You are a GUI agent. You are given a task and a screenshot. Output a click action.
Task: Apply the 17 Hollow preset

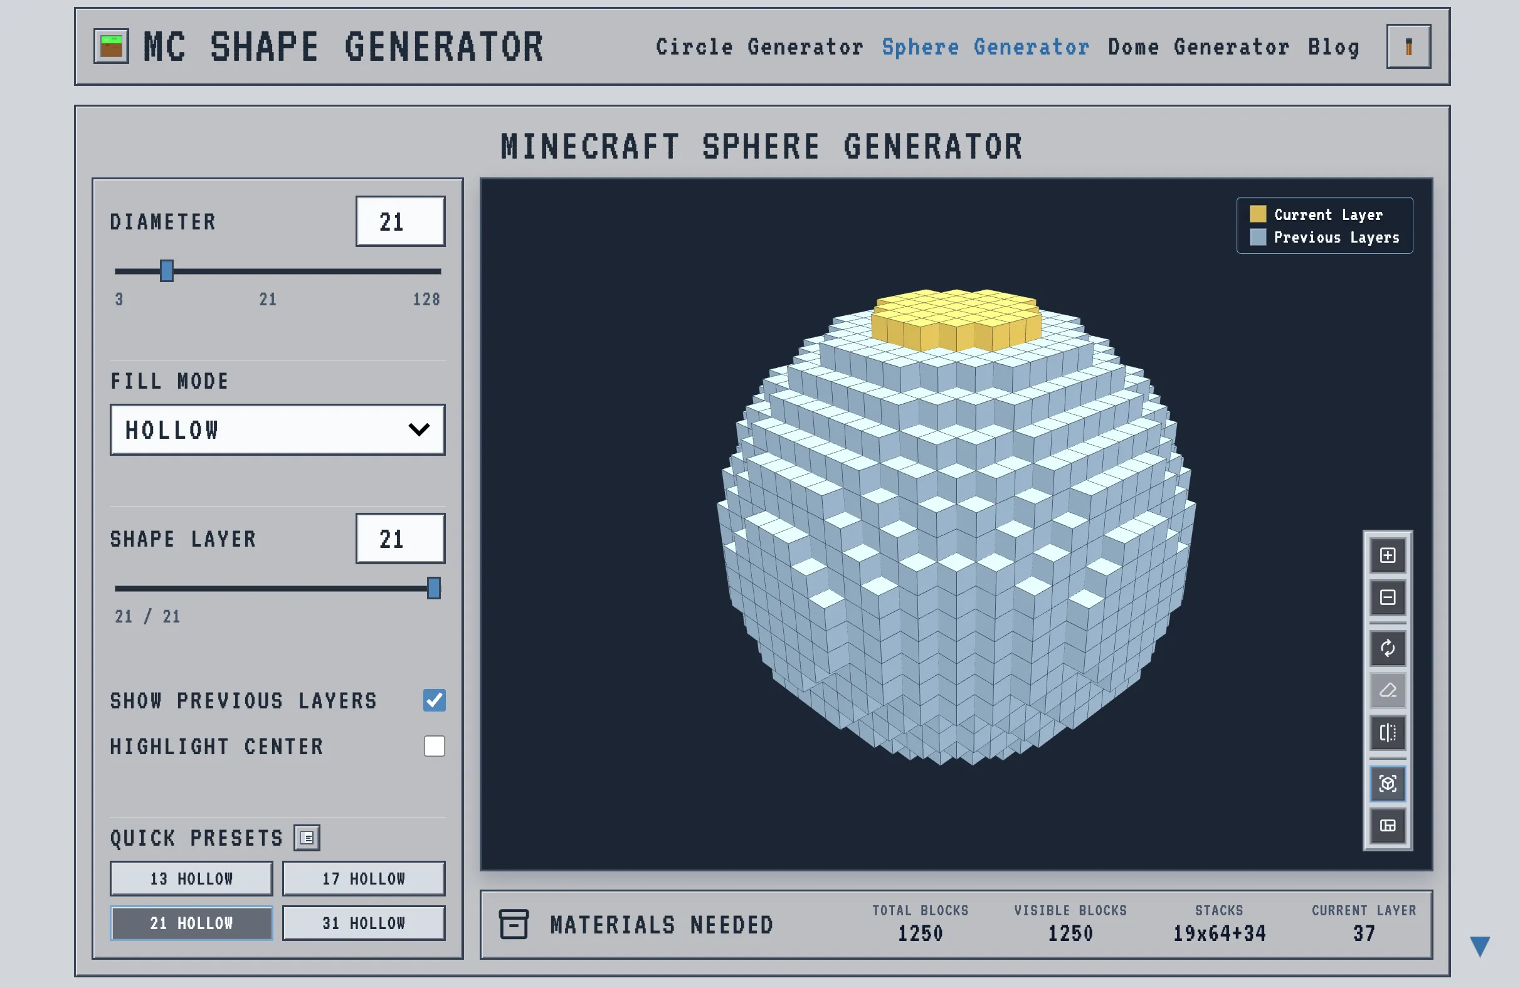point(364,878)
